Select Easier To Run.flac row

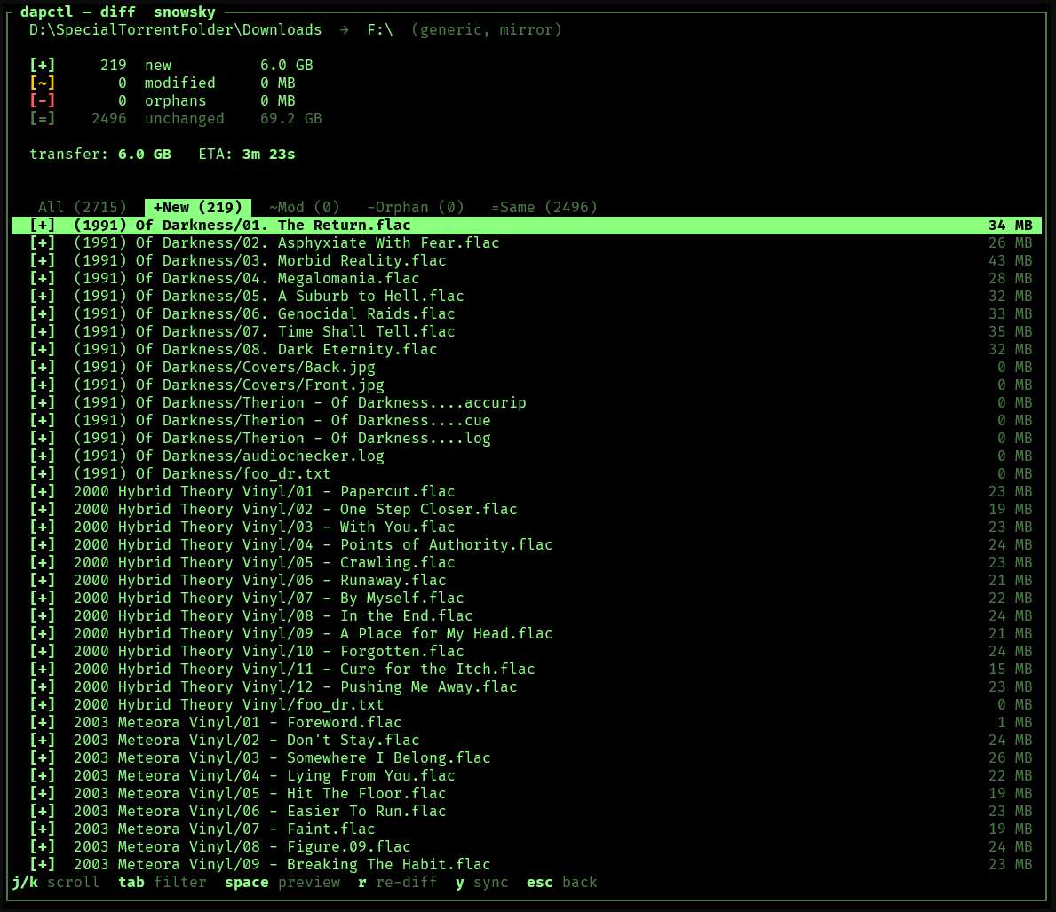(527, 812)
